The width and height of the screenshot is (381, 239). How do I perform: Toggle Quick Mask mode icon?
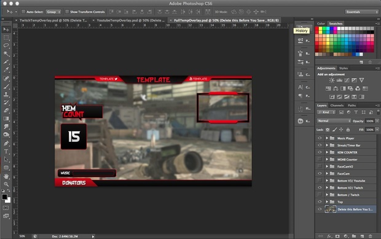(6, 208)
